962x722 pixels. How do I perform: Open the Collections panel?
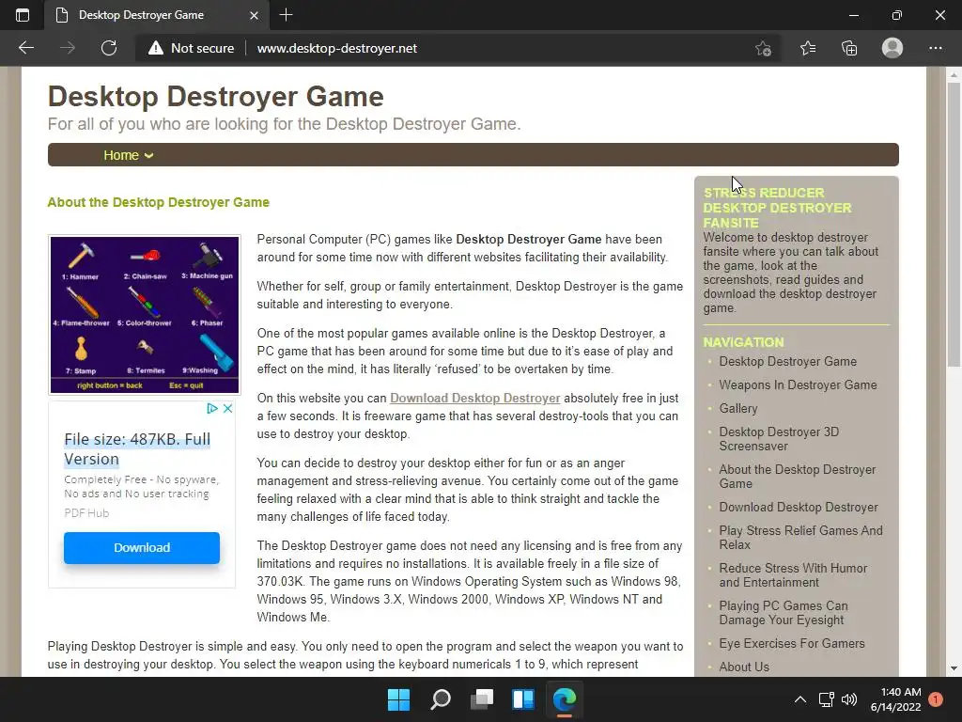tap(849, 48)
